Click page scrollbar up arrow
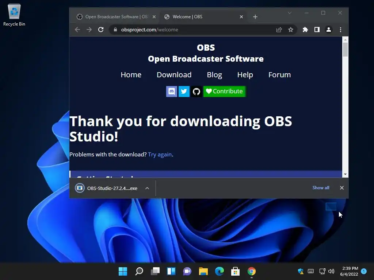The height and width of the screenshot is (280, 374). pyautogui.click(x=345, y=39)
